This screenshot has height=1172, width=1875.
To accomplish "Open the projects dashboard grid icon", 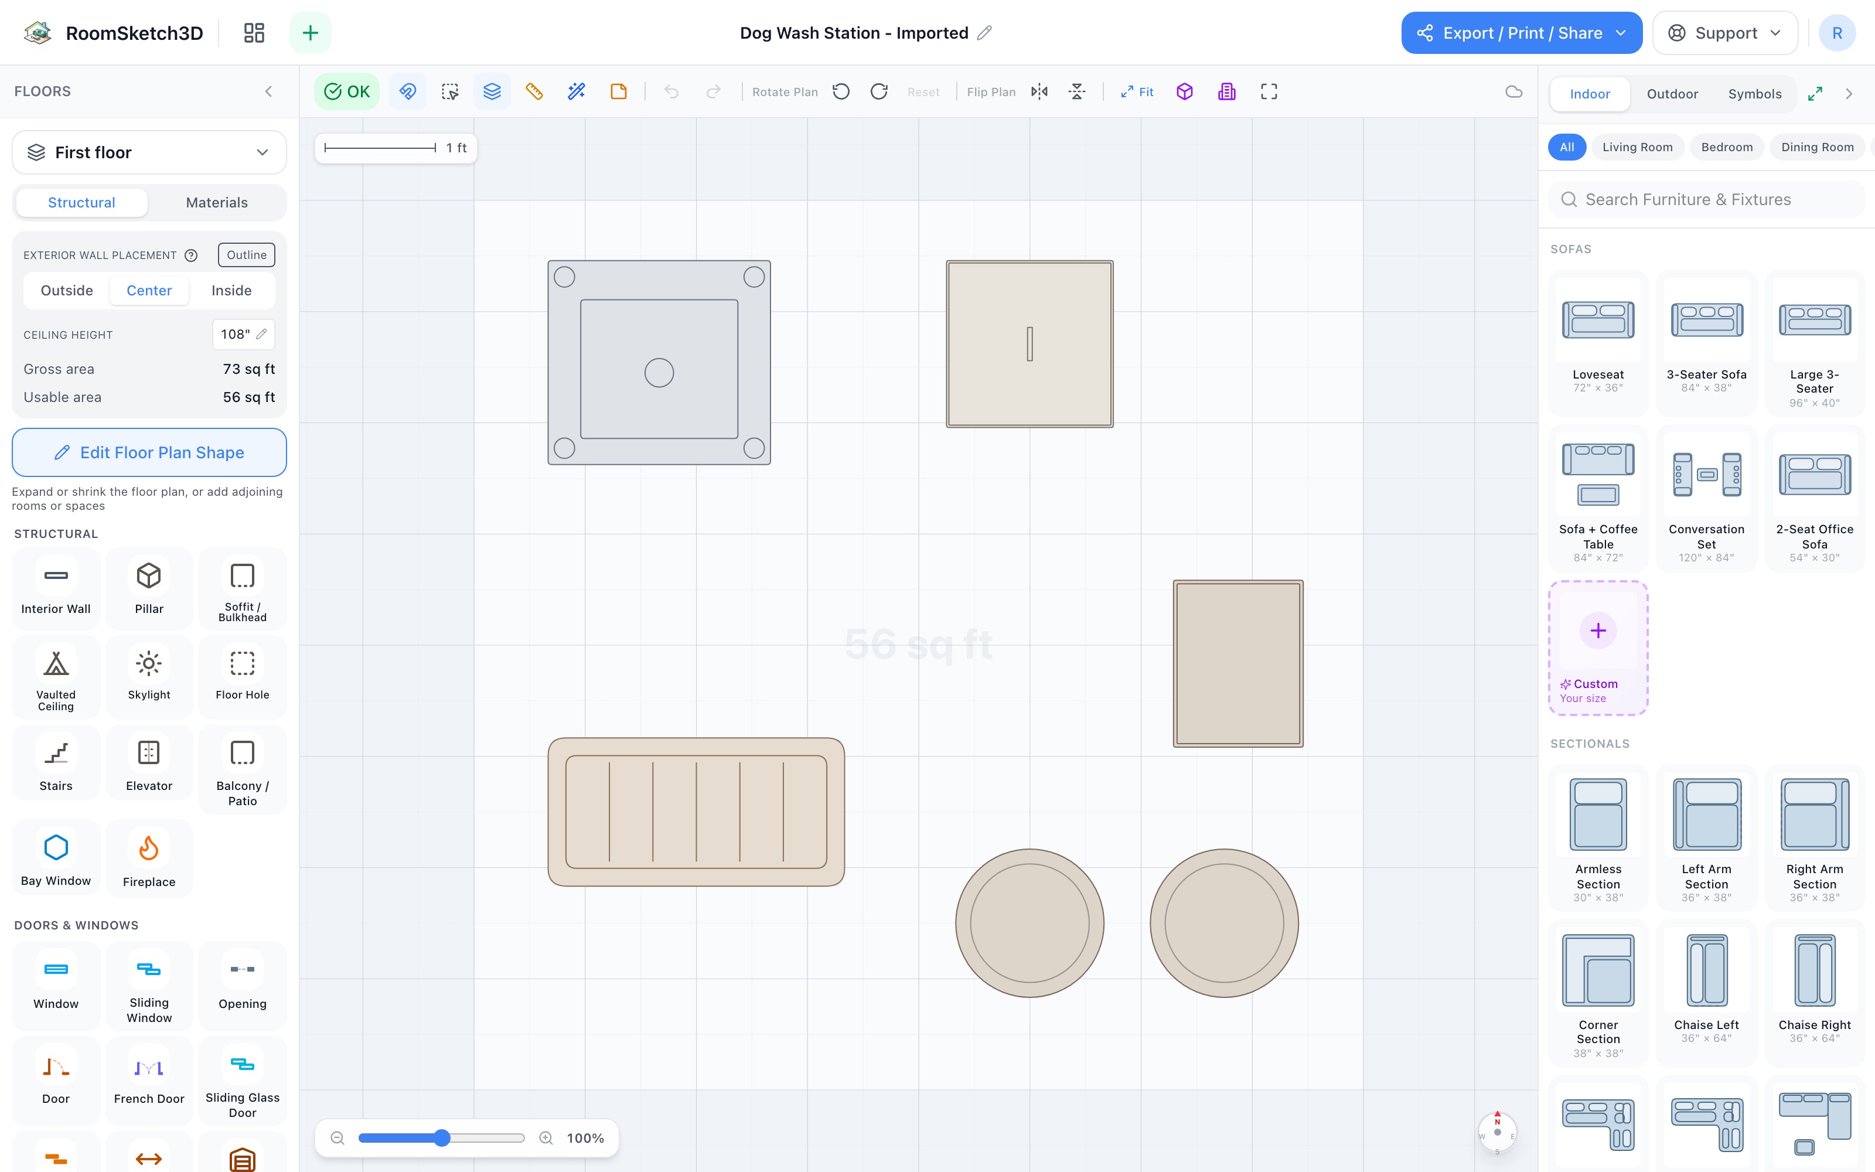I will click(254, 33).
